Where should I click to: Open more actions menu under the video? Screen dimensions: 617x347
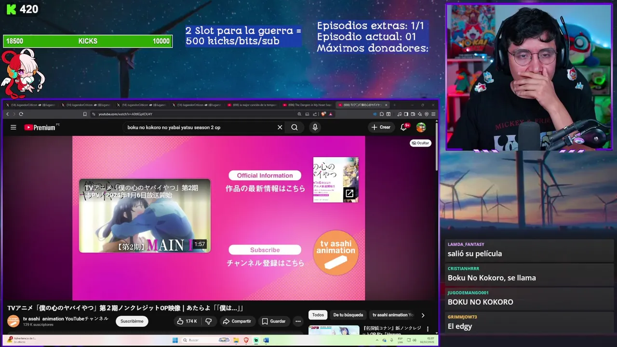[x=298, y=321]
